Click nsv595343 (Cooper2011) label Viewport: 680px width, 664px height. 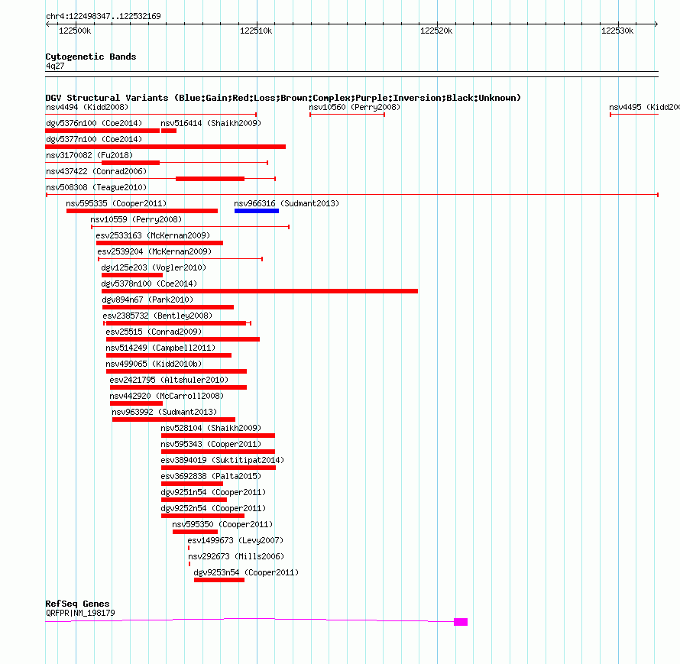[x=211, y=444]
